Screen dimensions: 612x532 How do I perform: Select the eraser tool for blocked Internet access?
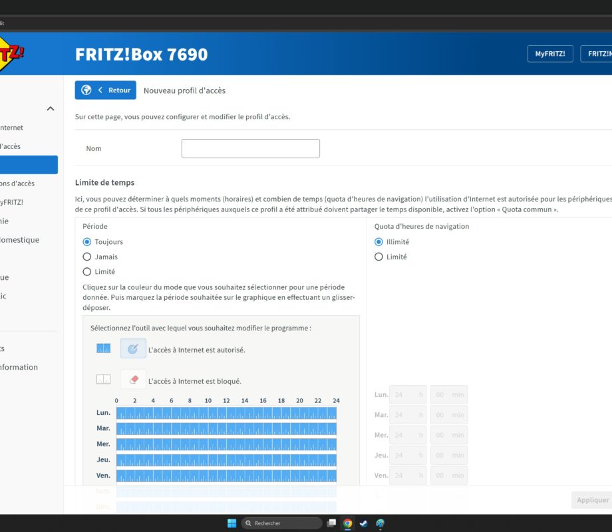pyautogui.click(x=133, y=380)
